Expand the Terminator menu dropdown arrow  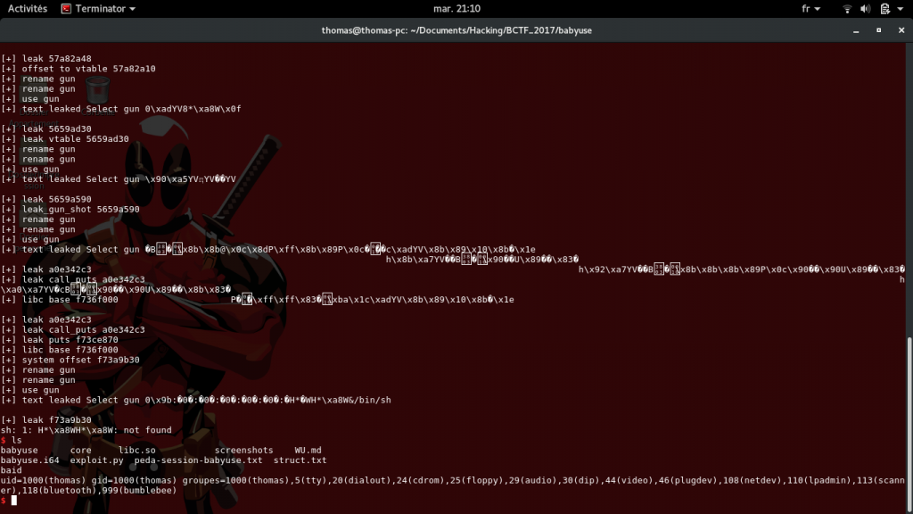click(132, 9)
